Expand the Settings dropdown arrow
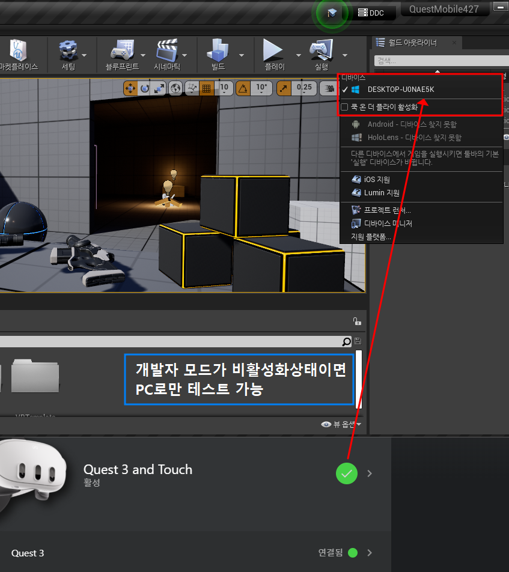509x572 pixels. [84, 55]
